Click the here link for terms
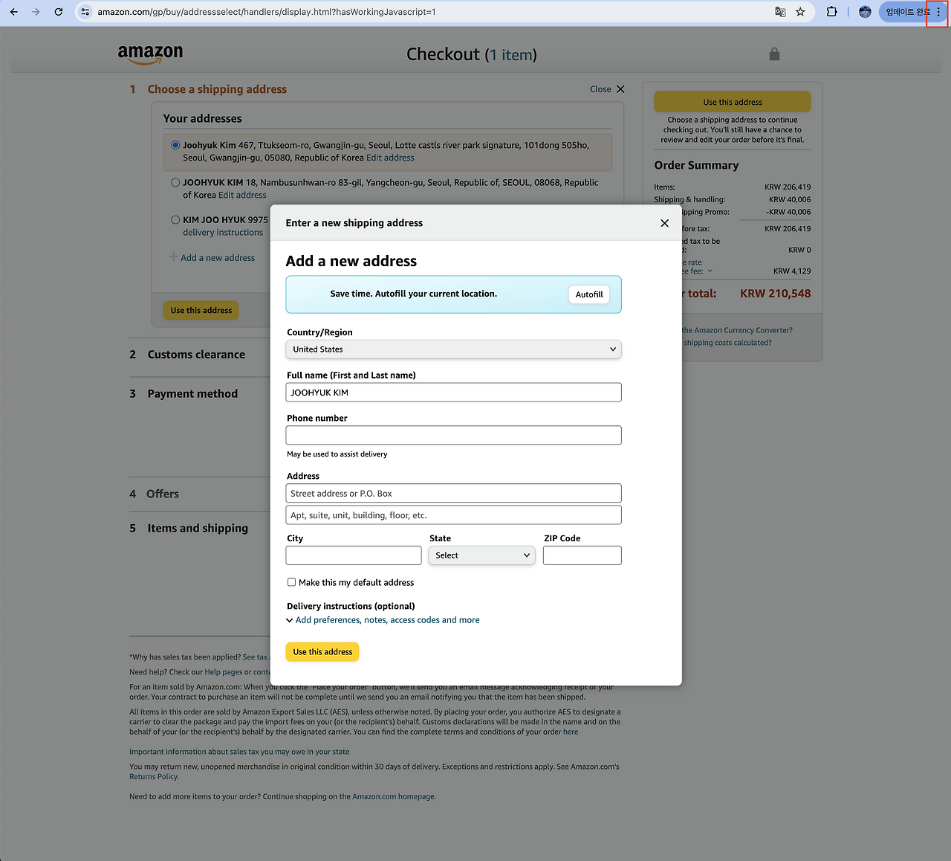Screen dimensions: 951x861 [x=571, y=732]
